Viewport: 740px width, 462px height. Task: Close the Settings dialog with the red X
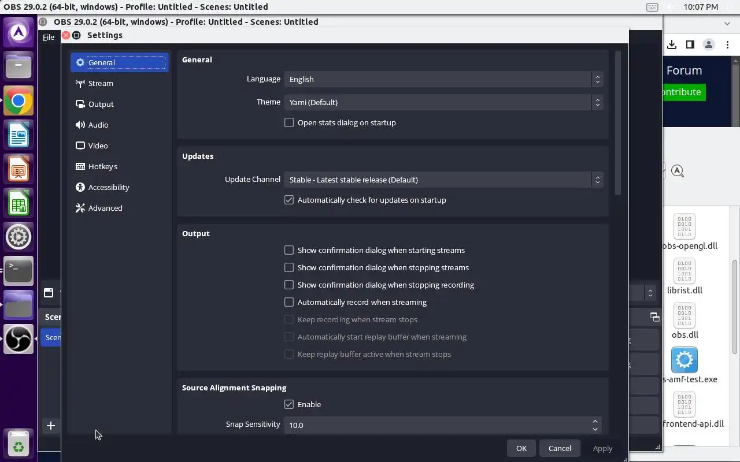(x=66, y=35)
